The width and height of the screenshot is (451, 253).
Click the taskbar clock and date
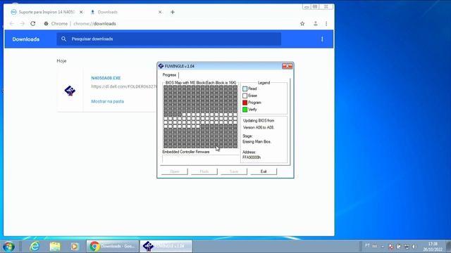click(433, 247)
